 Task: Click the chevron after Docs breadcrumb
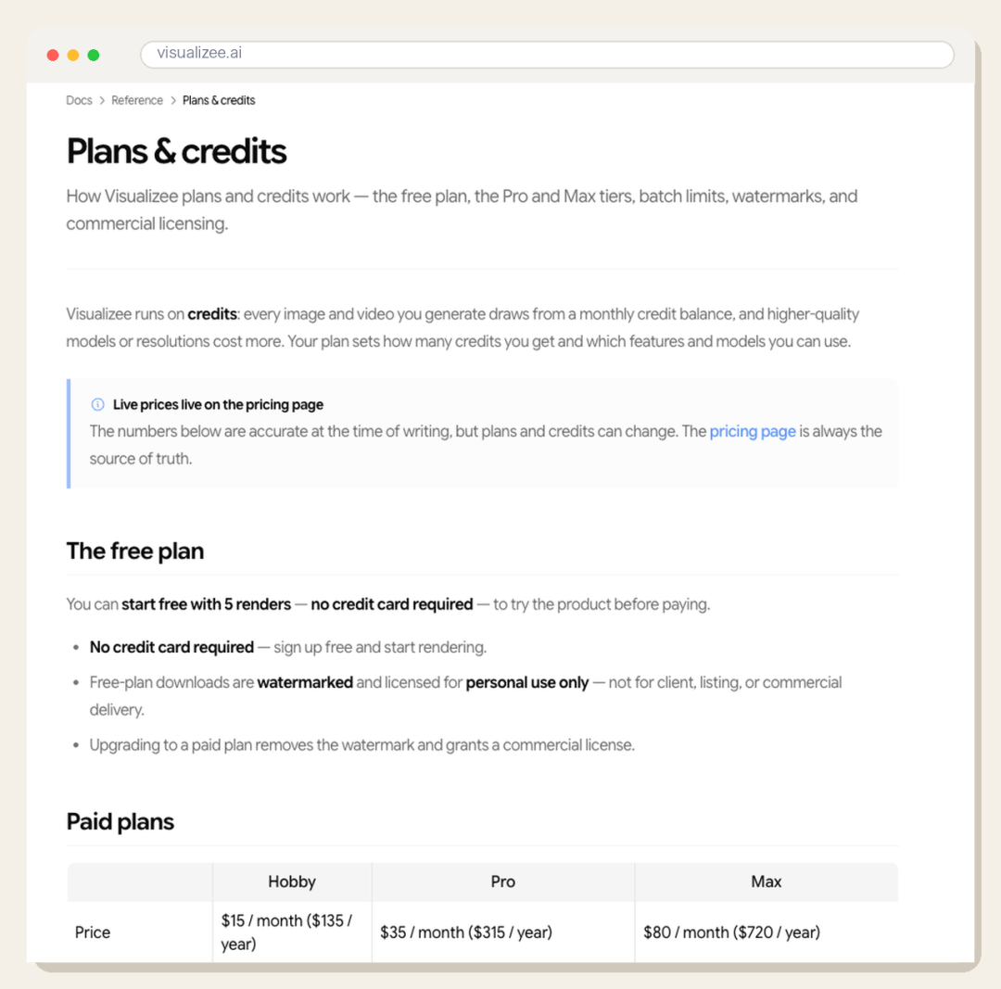[102, 101]
